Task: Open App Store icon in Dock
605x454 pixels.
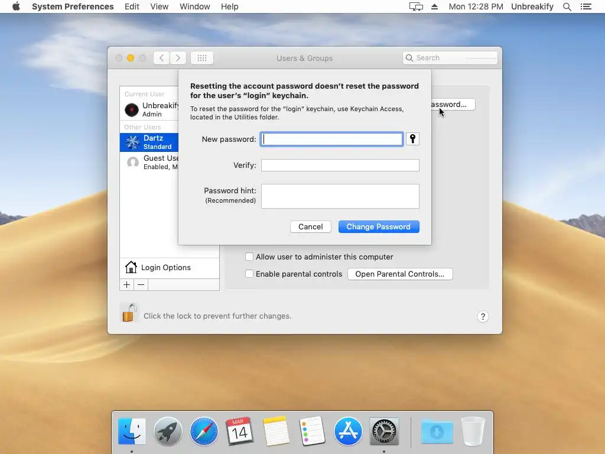Action: pyautogui.click(x=348, y=431)
